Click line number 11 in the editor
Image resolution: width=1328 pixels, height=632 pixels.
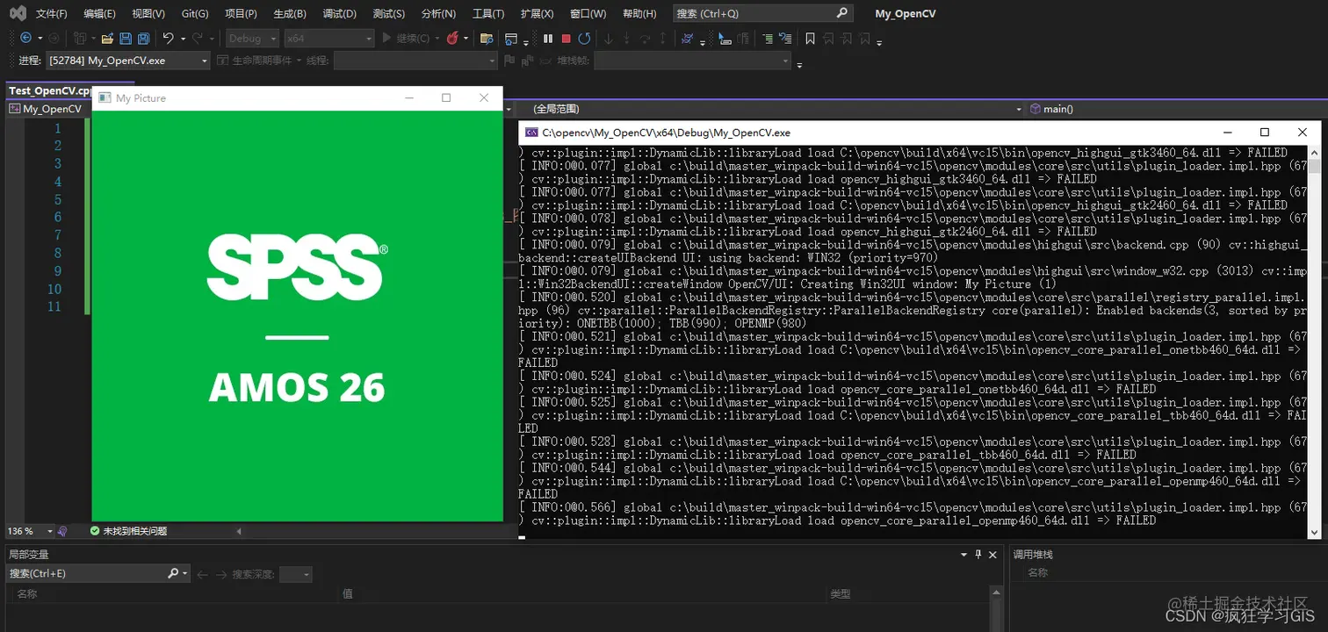pyautogui.click(x=54, y=306)
